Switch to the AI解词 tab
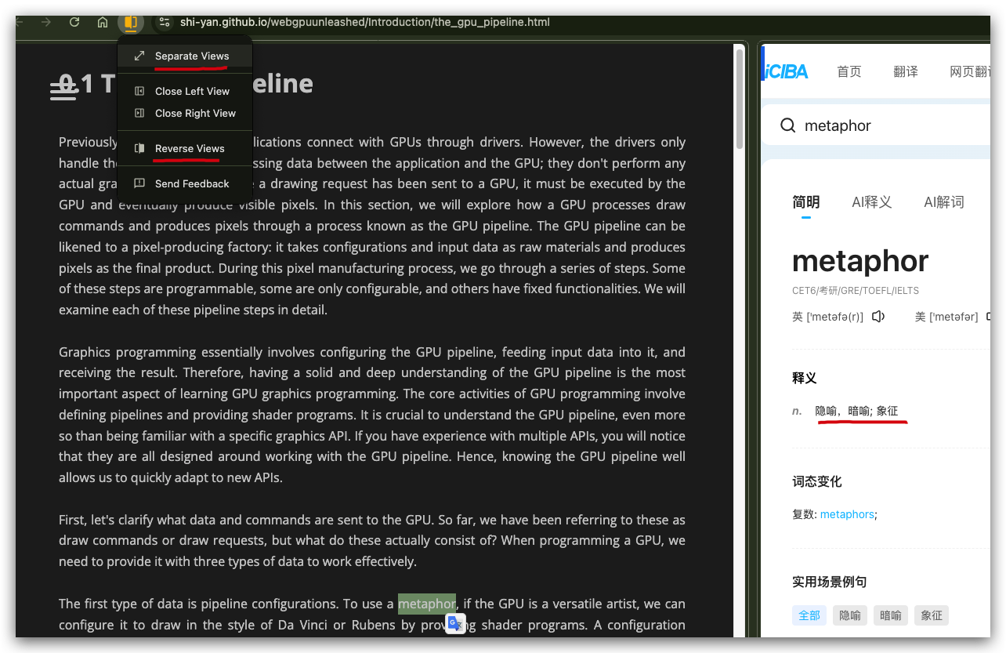The width and height of the screenshot is (1006, 653). pos(944,202)
